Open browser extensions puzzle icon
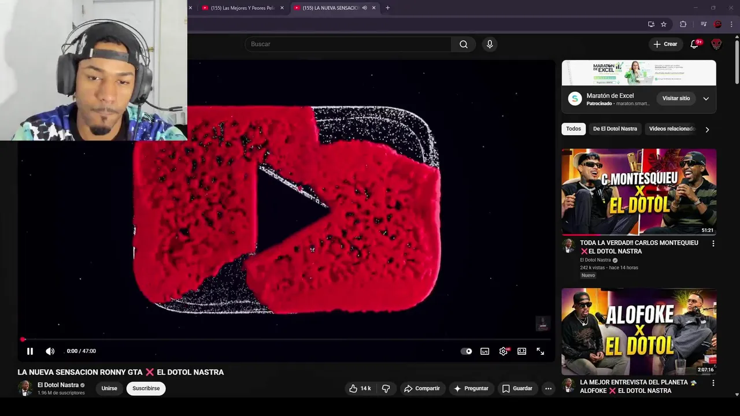 tap(683, 24)
